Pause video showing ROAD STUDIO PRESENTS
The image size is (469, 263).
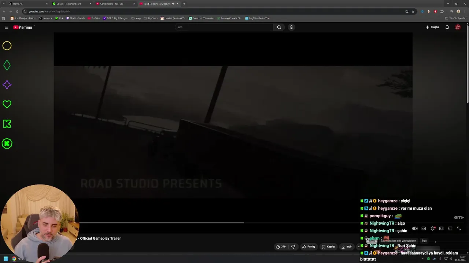[x=233, y=131]
